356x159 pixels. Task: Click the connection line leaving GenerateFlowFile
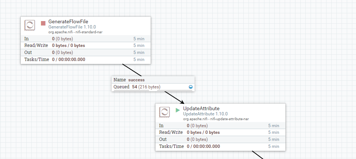(132, 70)
